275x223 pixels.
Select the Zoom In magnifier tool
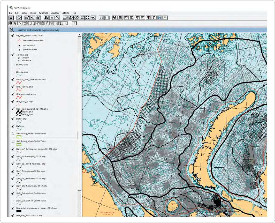click(29, 23)
